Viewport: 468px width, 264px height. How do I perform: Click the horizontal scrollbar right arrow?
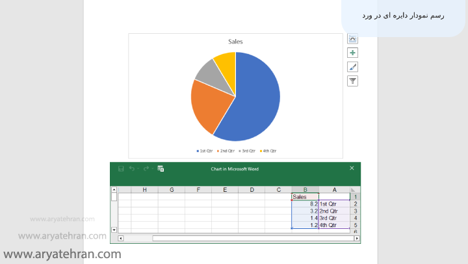tap(357, 239)
